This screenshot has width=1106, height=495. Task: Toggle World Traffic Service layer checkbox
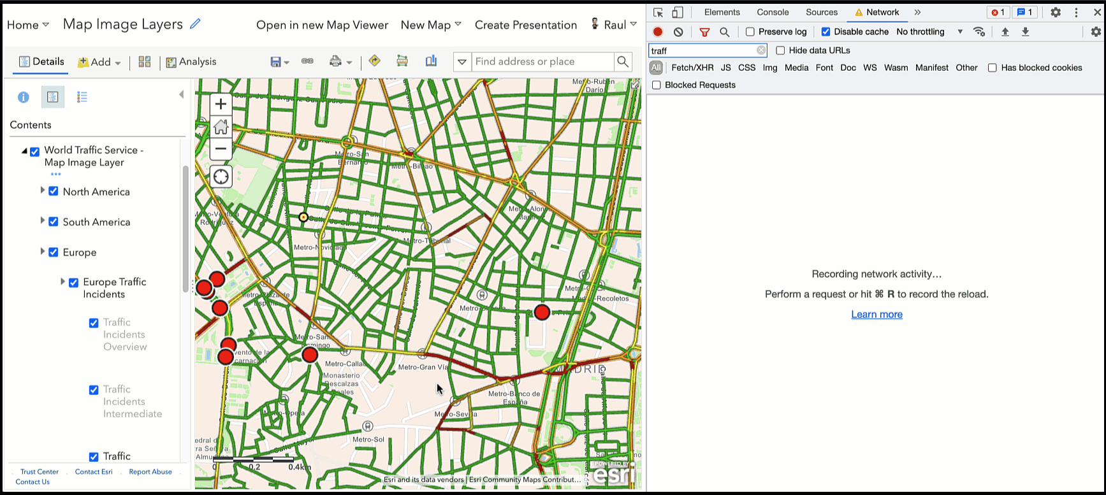[x=35, y=152]
